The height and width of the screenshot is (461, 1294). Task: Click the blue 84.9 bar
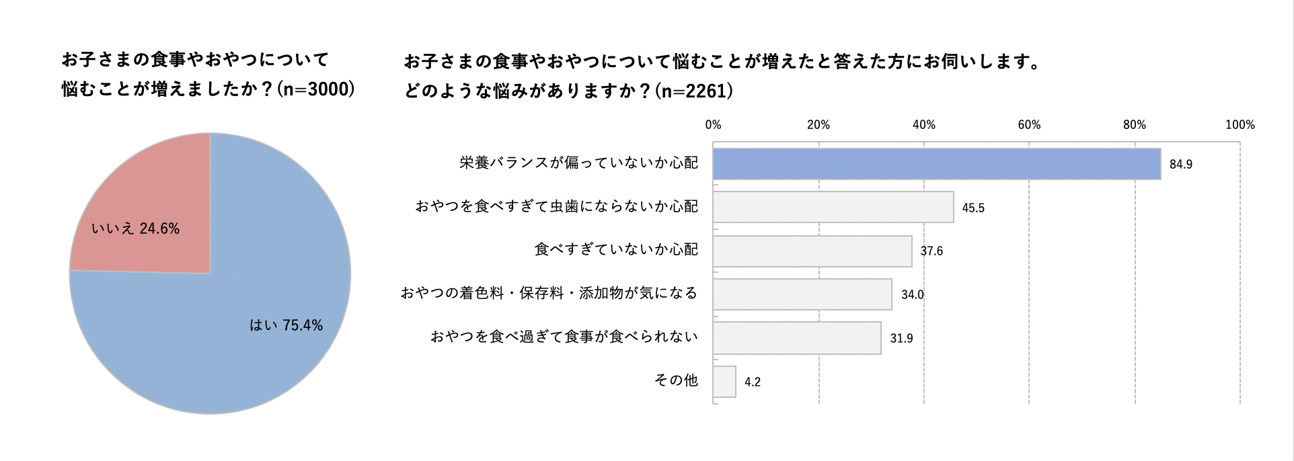coord(936,164)
